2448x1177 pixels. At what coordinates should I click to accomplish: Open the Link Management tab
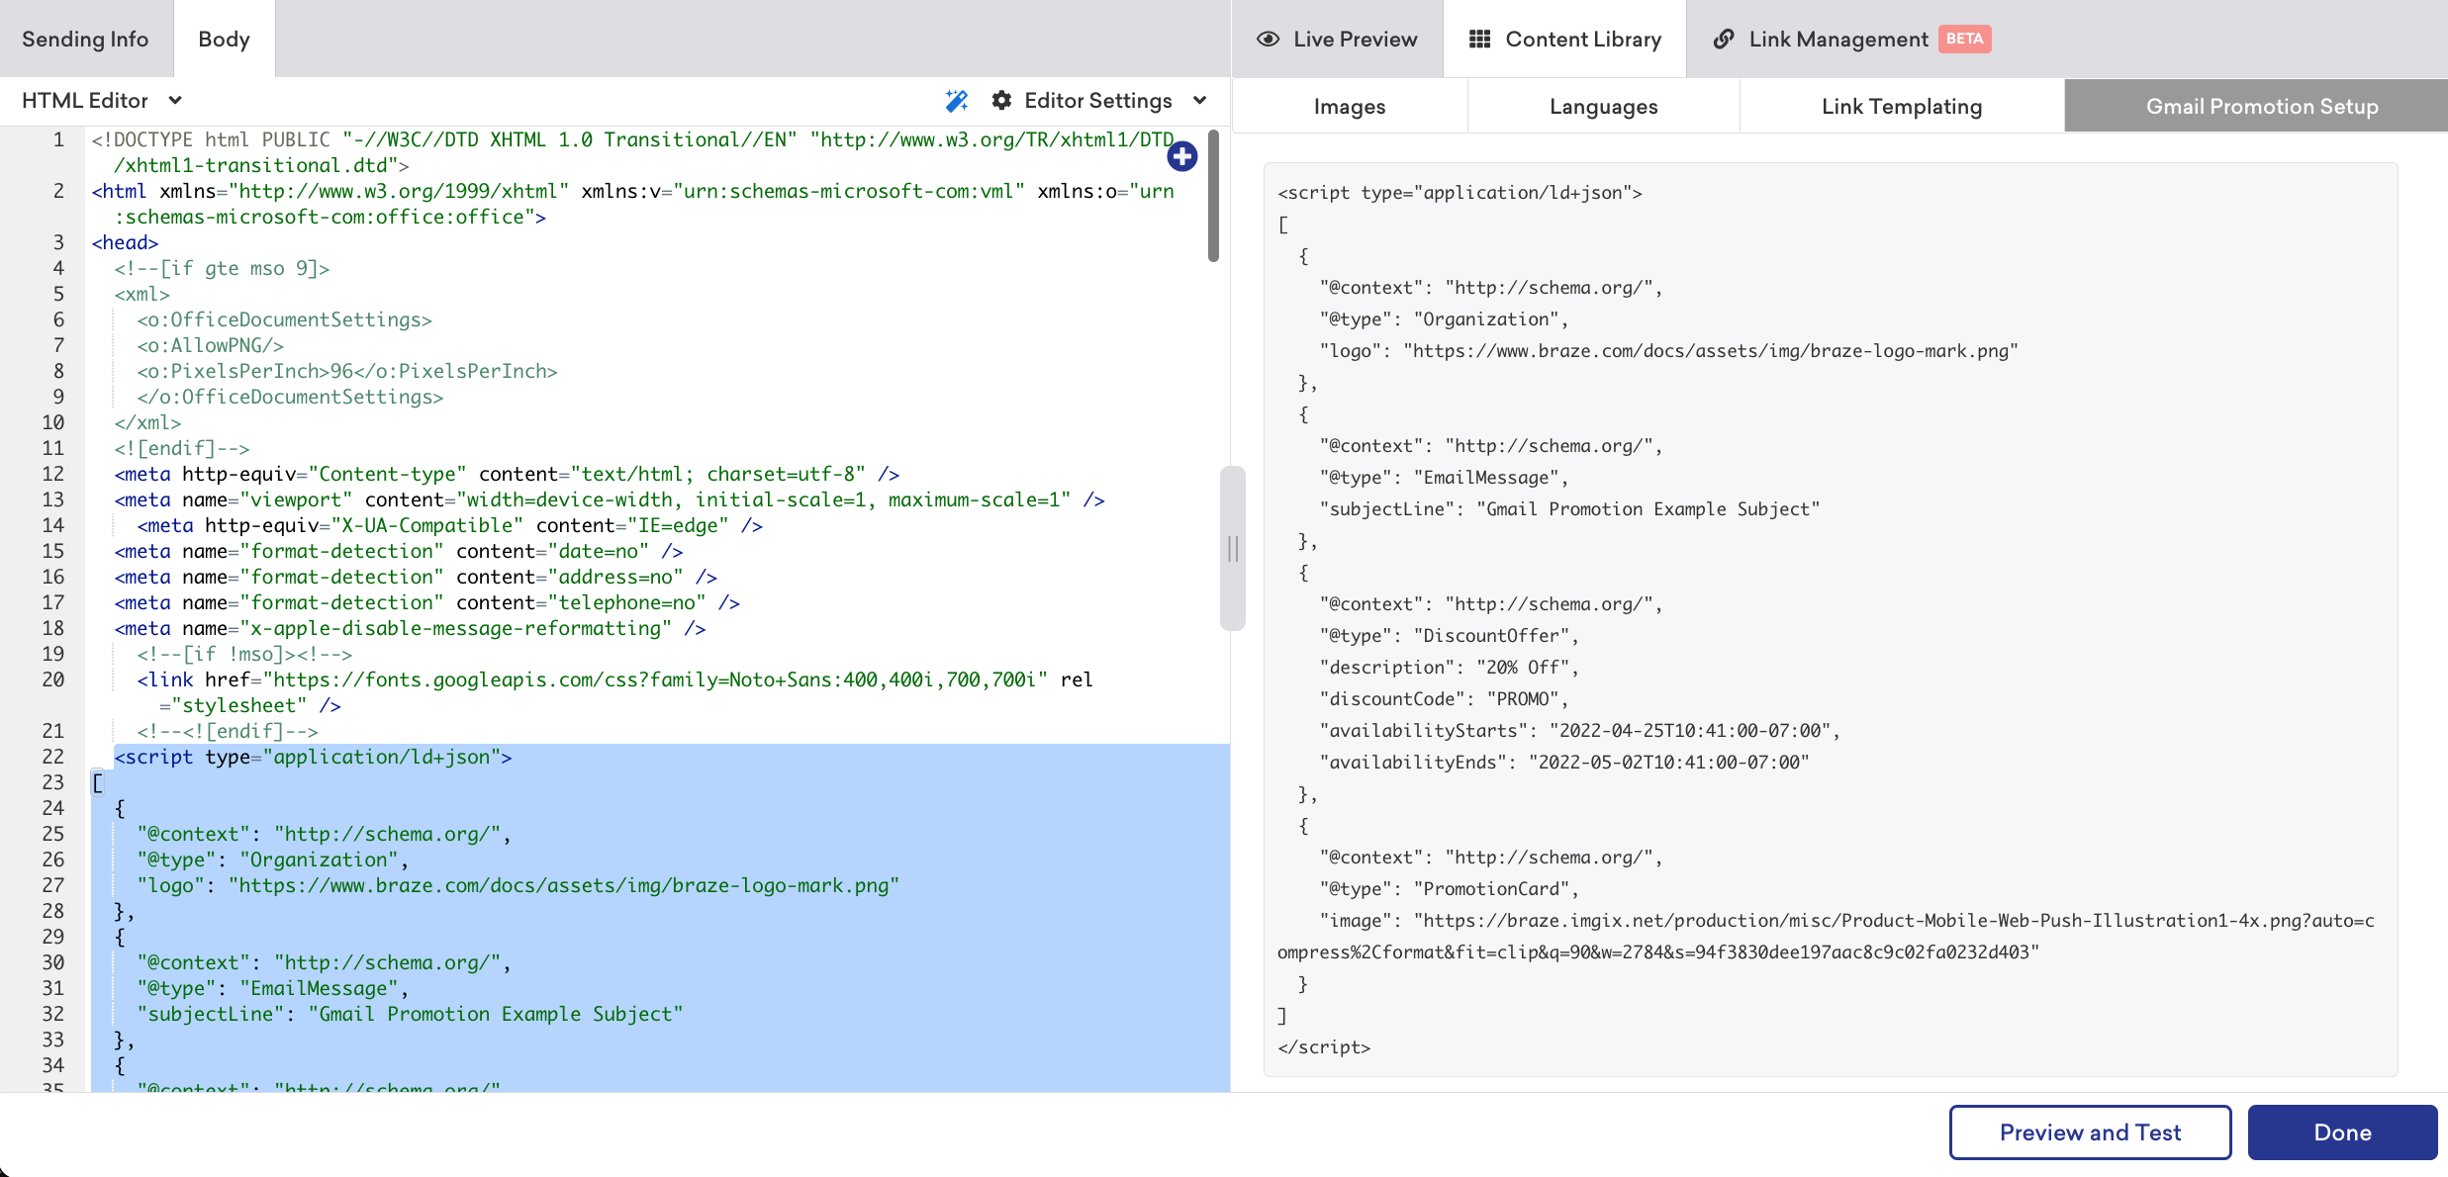(1851, 39)
